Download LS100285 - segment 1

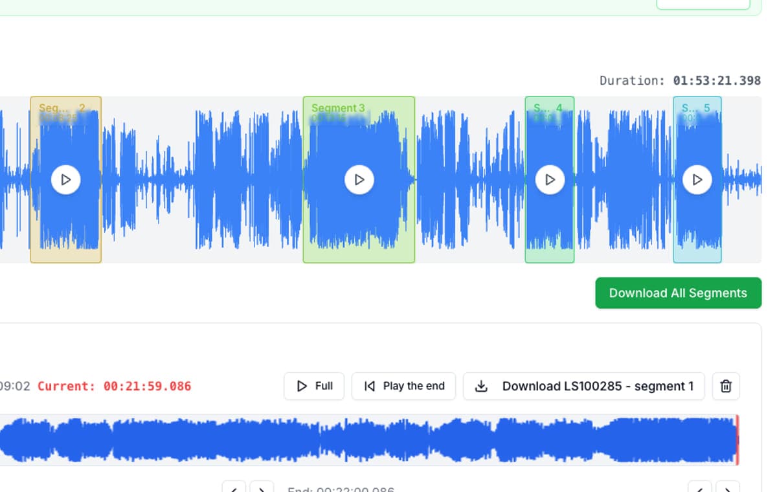583,386
